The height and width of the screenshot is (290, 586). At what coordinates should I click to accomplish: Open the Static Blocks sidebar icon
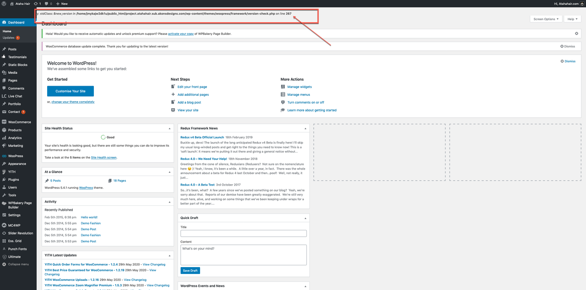(4, 65)
